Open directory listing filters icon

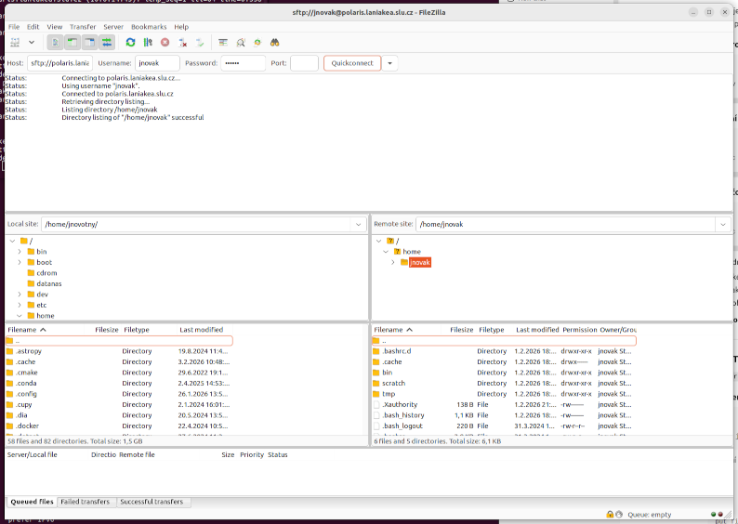(223, 43)
